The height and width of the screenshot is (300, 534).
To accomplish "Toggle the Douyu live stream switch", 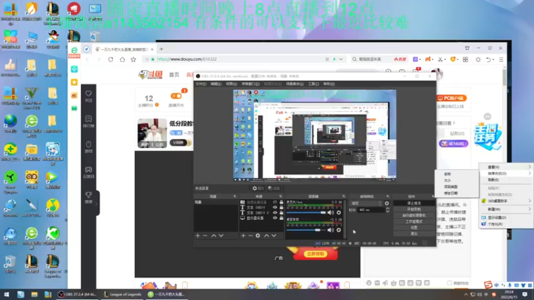I will click(176, 96).
